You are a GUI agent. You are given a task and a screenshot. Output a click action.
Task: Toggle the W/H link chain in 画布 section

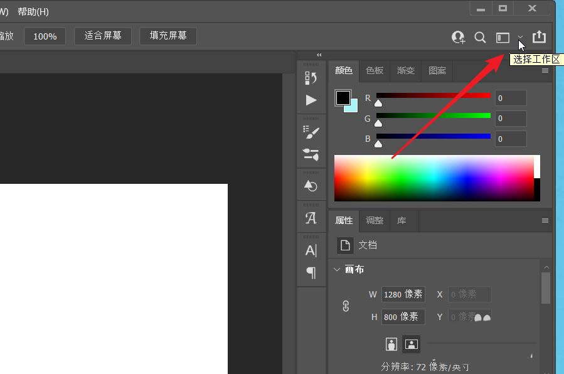tap(344, 306)
